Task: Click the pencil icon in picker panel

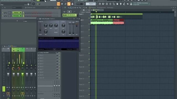Action: [x=74, y=12]
